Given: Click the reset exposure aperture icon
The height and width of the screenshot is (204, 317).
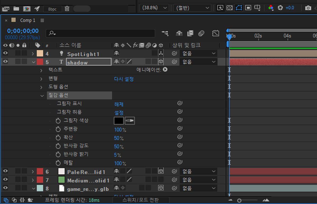Looking at the screenshot, I should pos(280,8).
